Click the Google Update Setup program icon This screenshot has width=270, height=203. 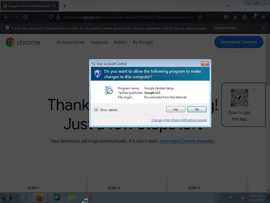tap(108, 90)
